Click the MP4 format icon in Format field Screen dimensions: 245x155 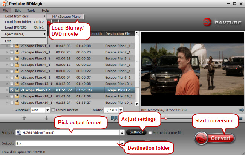click(19, 133)
